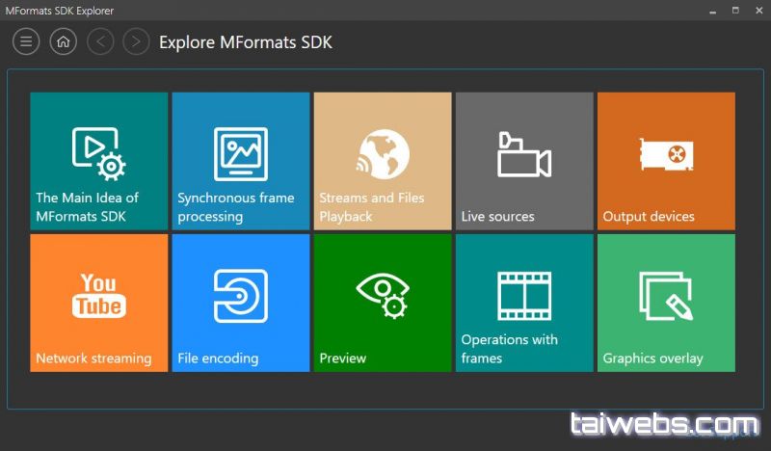Screen dimensions: 771x451
Task: Open the Graphics overlay pencil icon
Action: tap(666, 295)
